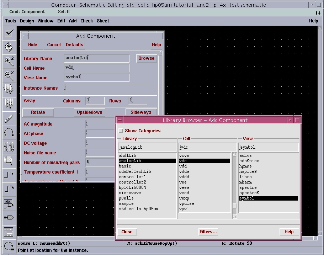
Task: Open the Filters... button in Library Browser
Action: 208,232
